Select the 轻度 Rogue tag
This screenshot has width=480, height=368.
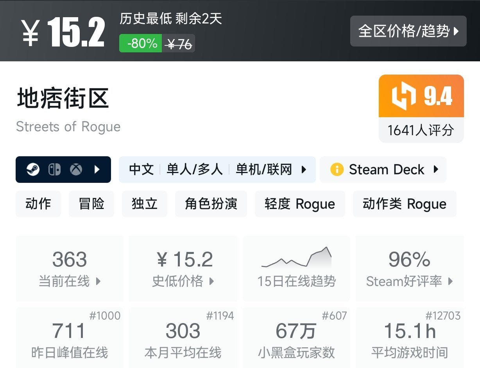(x=300, y=204)
